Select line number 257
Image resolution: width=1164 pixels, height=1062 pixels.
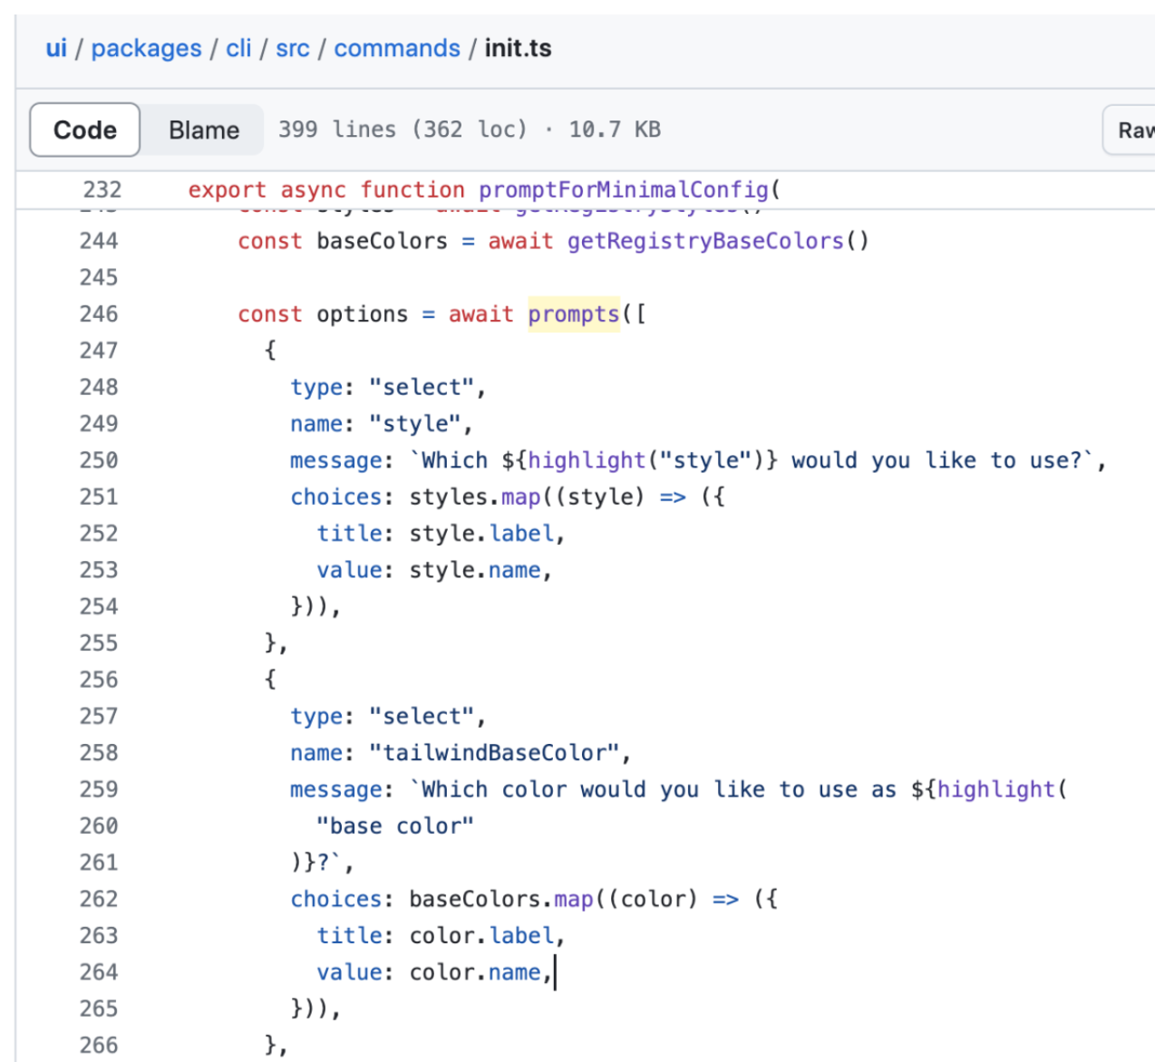(x=99, y=717)
